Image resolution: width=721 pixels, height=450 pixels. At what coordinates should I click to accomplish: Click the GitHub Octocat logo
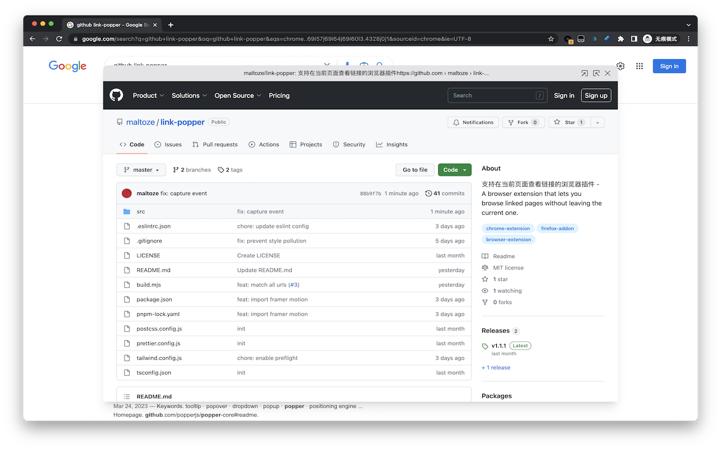116,96
